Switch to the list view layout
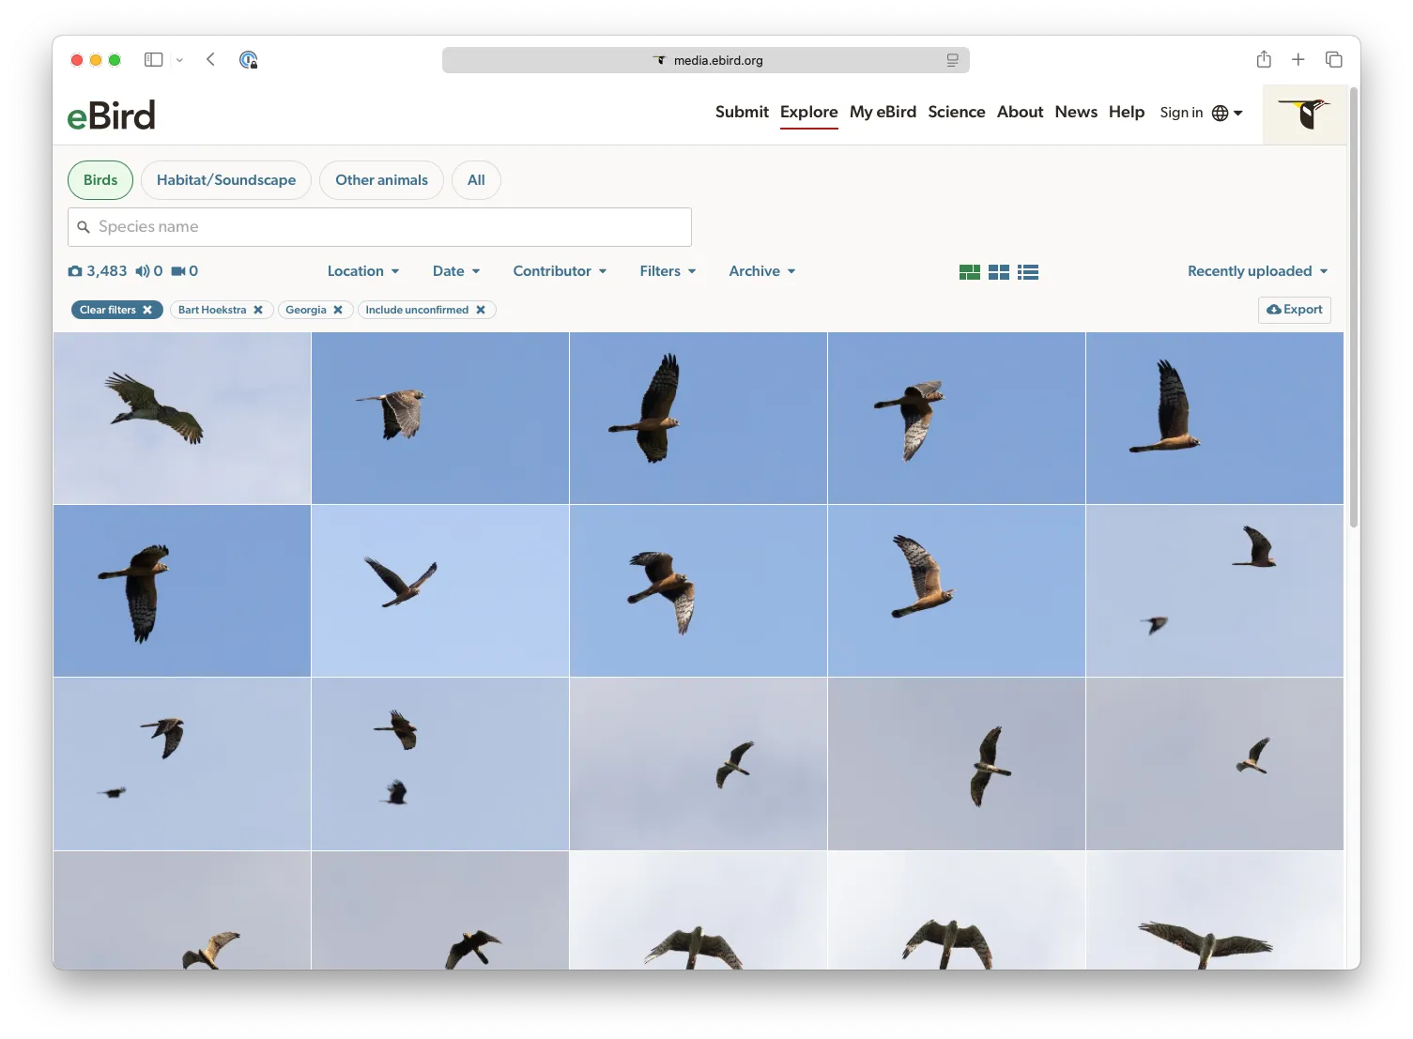 click(x=1027, y=271)
